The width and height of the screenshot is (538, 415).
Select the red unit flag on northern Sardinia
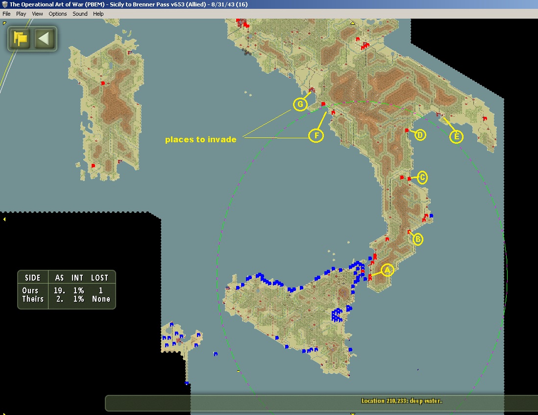[x=103, y=83]
